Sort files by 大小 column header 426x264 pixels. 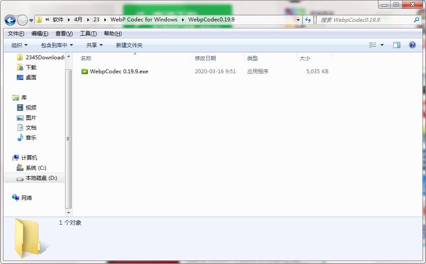pos(305,58)
